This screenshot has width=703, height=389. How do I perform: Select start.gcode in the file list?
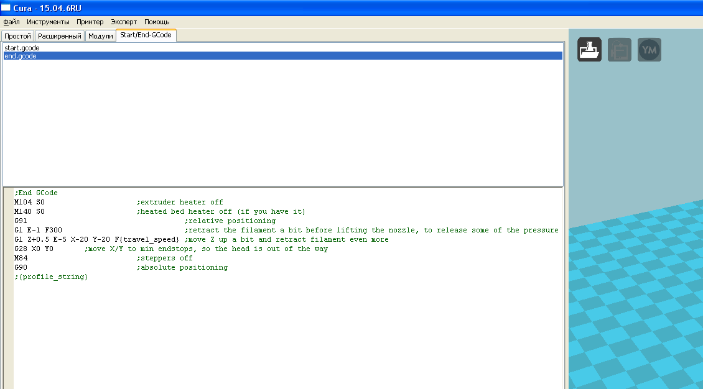click(22, 48)
